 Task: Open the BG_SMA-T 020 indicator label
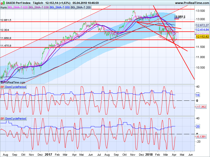click(18, 7)
